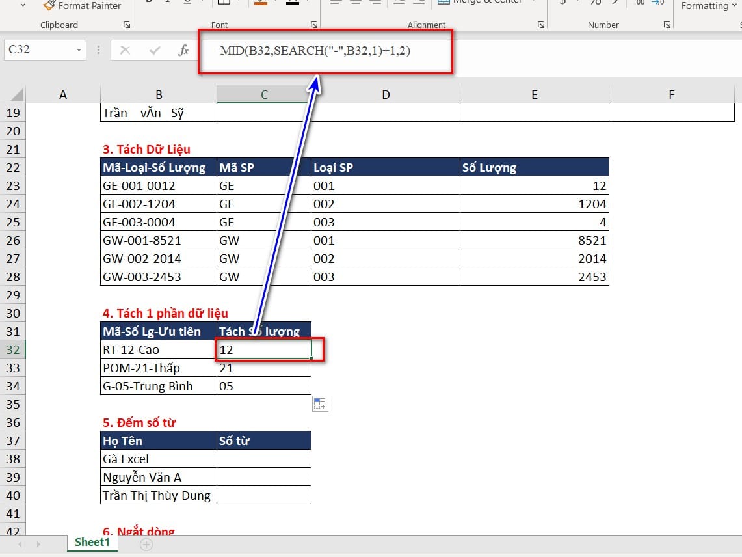Click the Insert Function fx icon
Viewport: 742px width, 557px height.
[183, 49]
